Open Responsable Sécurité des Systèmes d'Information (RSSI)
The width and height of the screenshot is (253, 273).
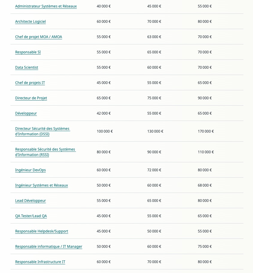point(45,152)
